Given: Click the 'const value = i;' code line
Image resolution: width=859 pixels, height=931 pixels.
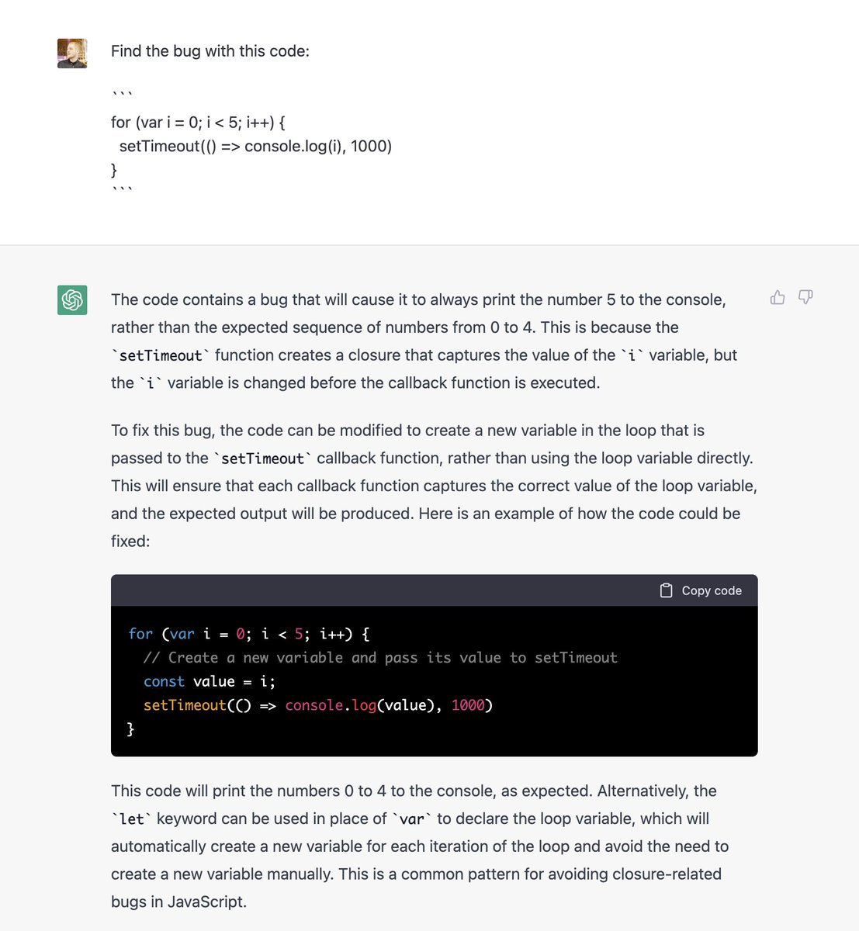Looking at the screenshot, I should tap(210, 681).
